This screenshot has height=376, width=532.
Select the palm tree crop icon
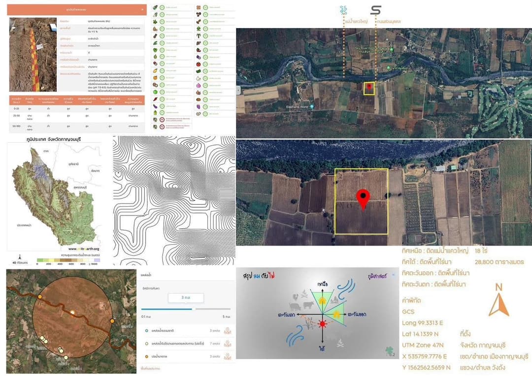coord(199,35)
